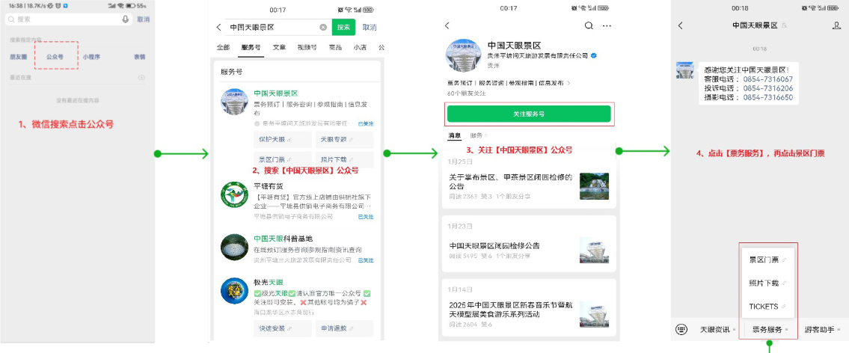Expand the 游客助手 bottom menu
The height and width of the screenshot is (353, 849).
(x=821, y=329)
